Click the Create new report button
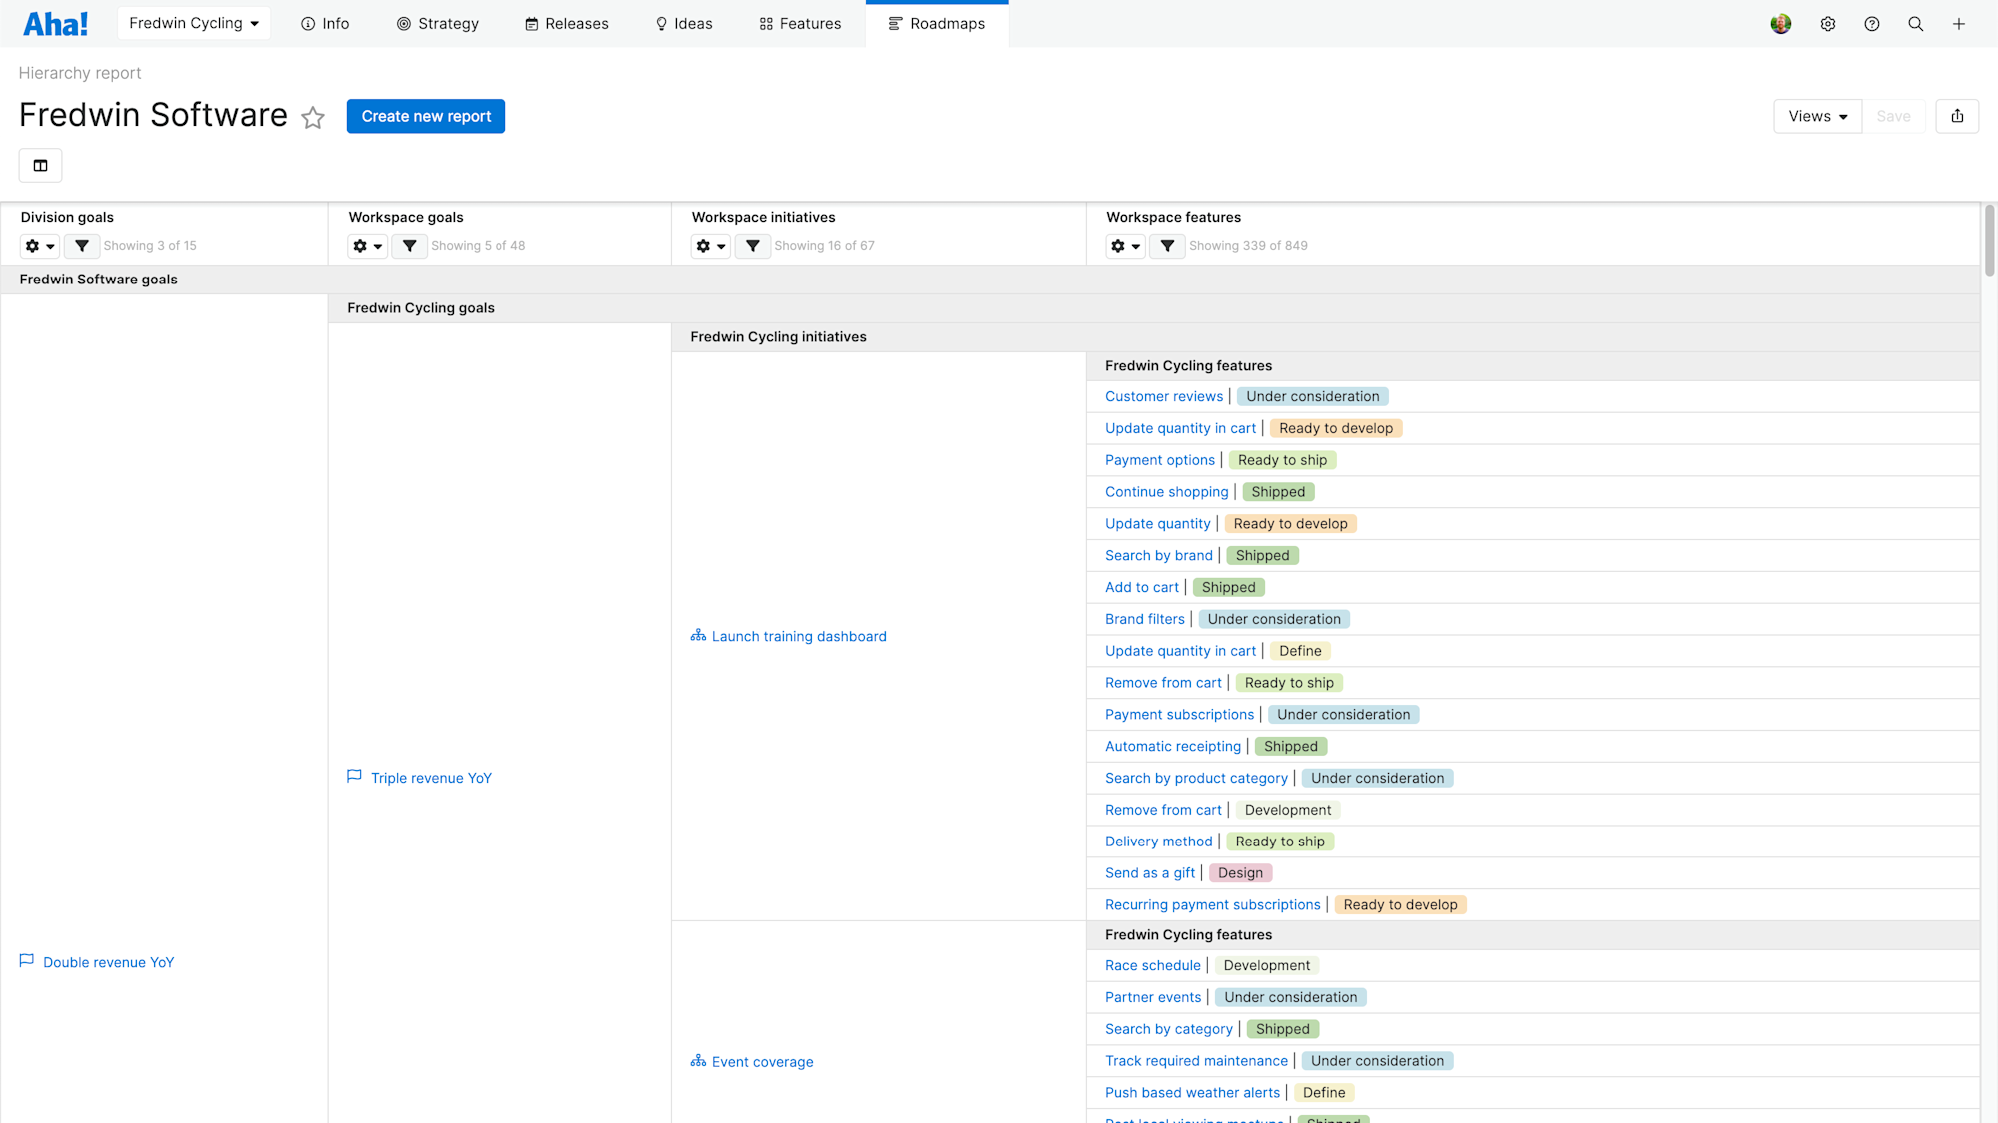 point(426,116)
